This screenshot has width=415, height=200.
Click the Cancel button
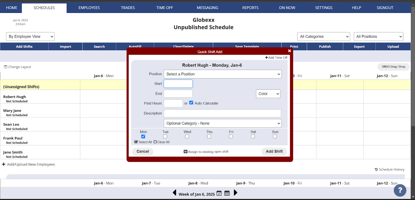143,151
